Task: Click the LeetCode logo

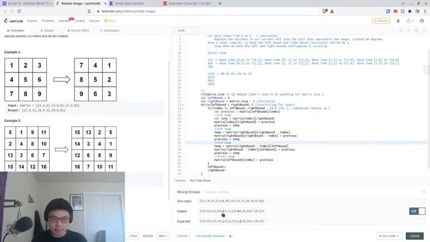Action: [x=13, y=21]
